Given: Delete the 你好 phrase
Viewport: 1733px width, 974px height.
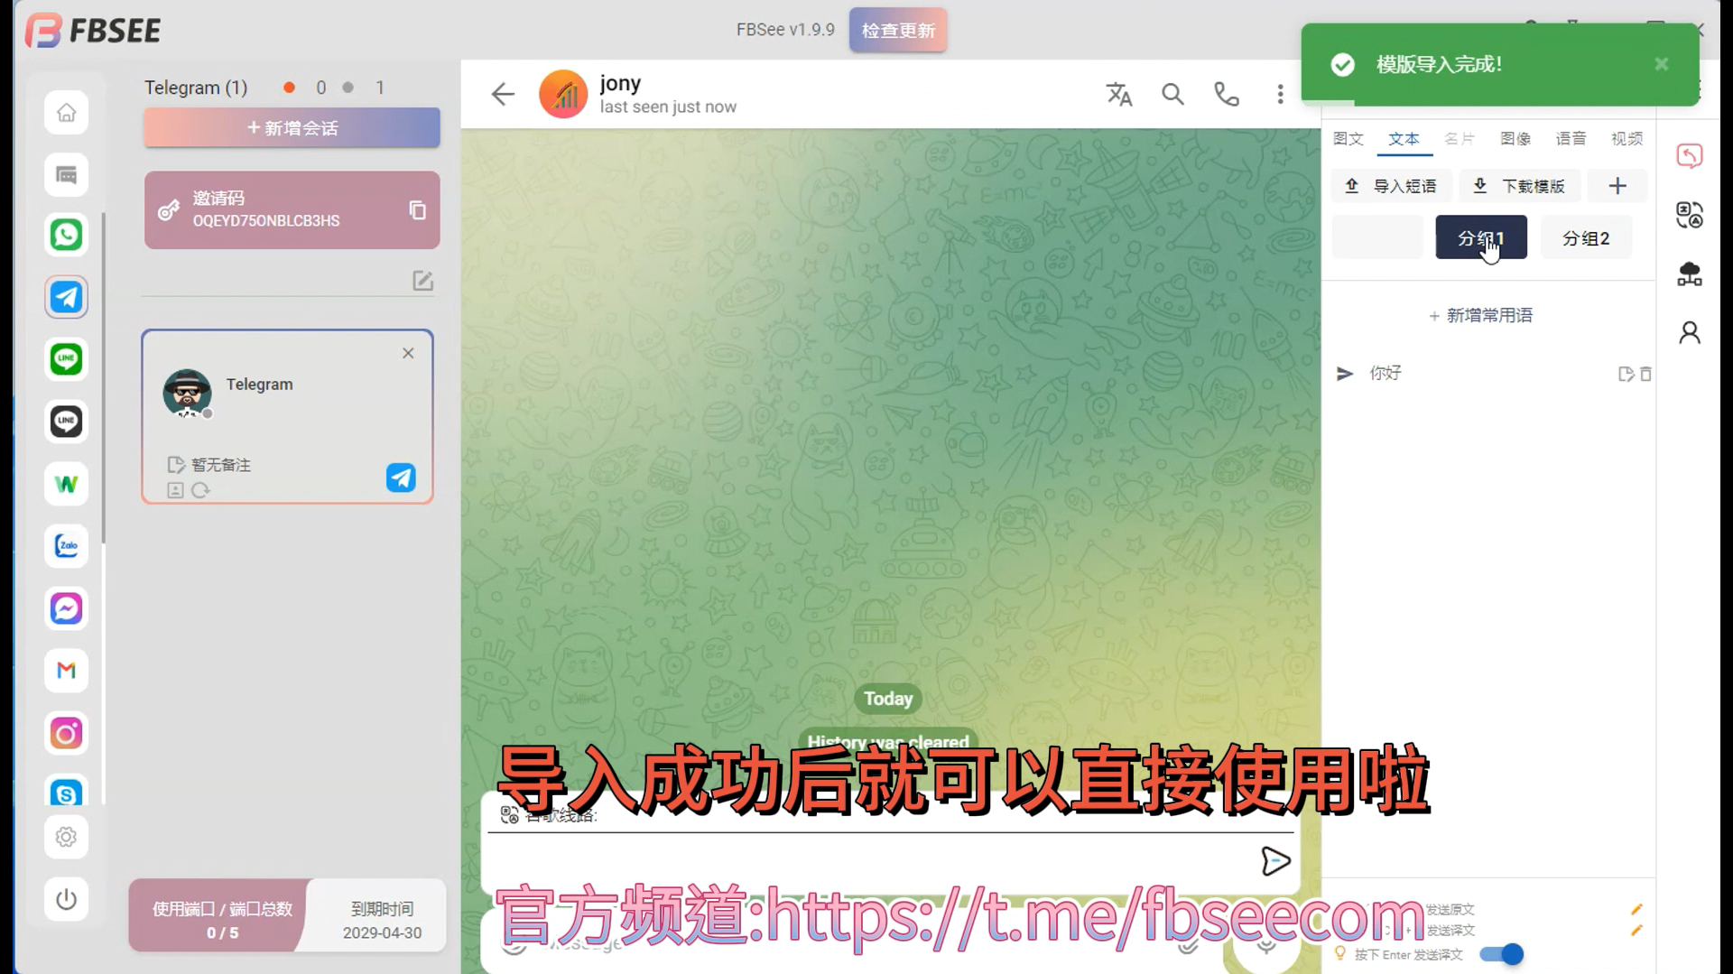Looking at the screenshot, I should point(1645,374).
